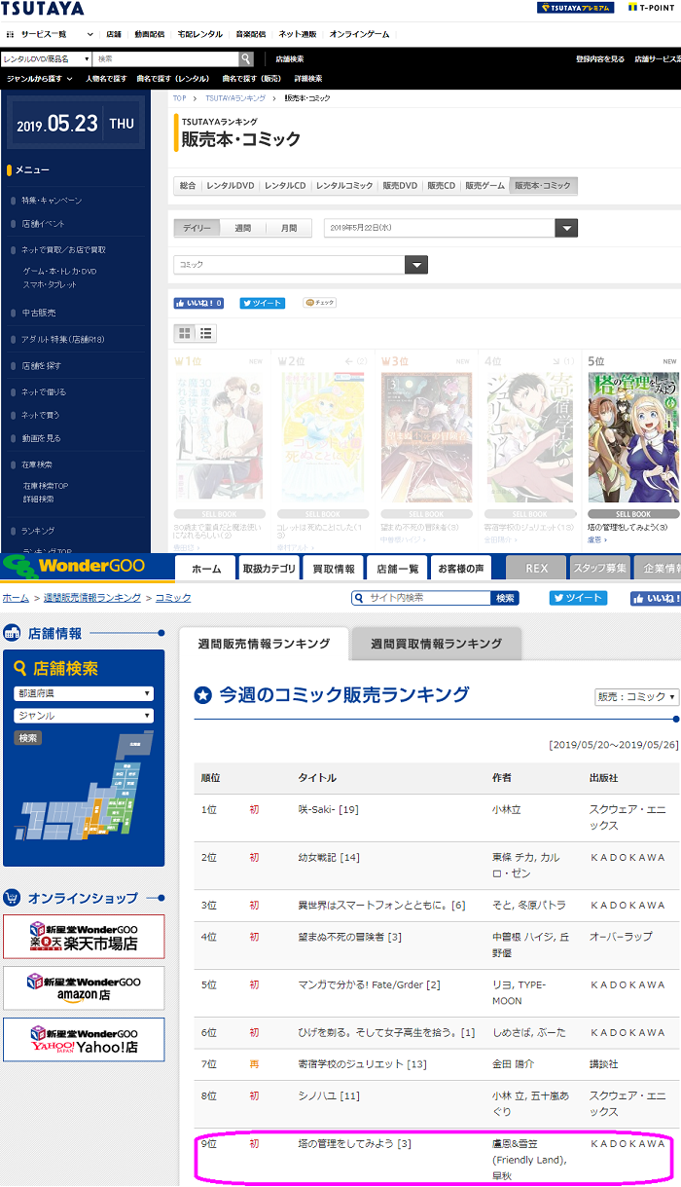Open the 楽天市場店 shop banner

click(84, 937)
